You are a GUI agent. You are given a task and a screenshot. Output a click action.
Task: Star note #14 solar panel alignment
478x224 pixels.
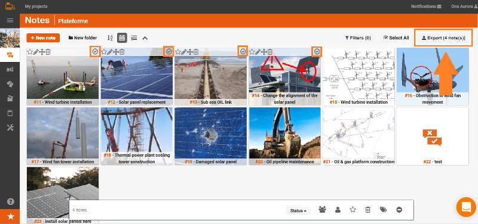[252, 52]
